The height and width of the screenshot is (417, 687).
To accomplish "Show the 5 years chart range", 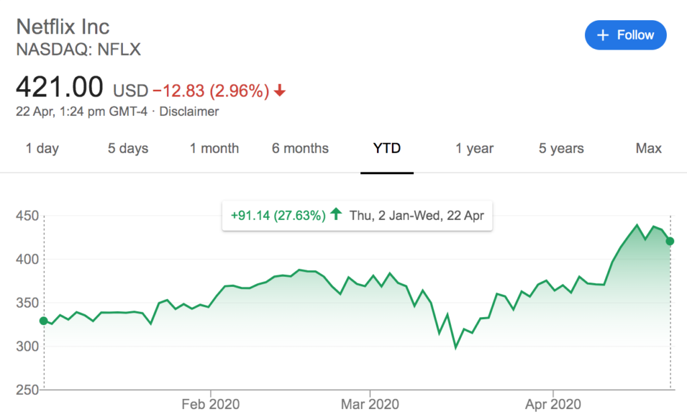I will pyautogui.click(x=562, y=148).
